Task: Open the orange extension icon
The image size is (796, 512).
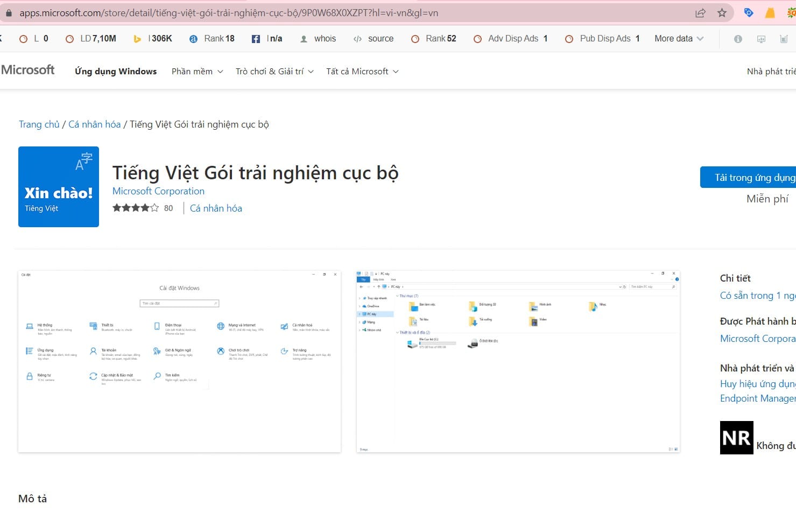Action: (x=770, y=13)
